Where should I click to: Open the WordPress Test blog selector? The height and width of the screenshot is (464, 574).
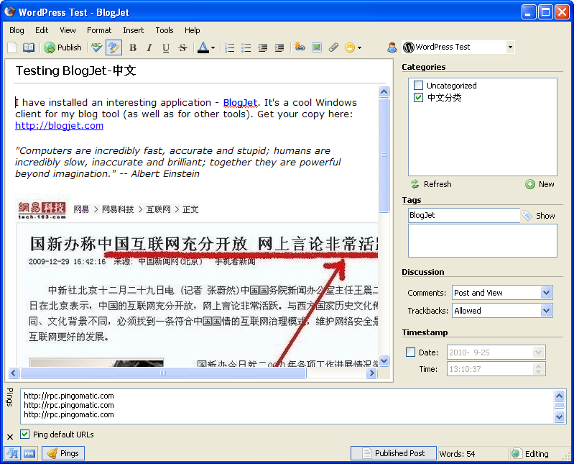pyautogui.click(x=510, y=47)
